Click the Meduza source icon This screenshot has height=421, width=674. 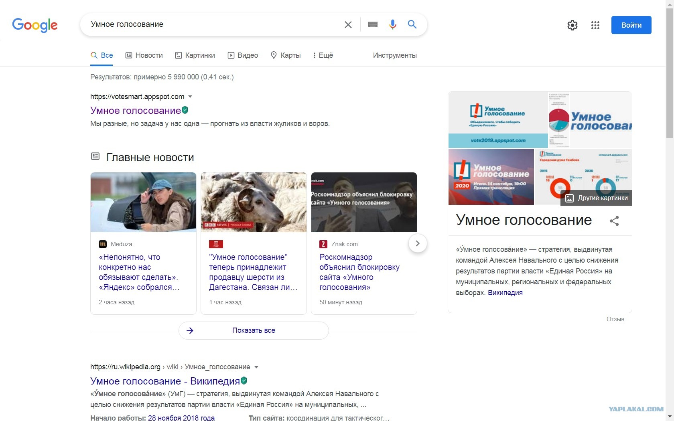click(103, 244)
